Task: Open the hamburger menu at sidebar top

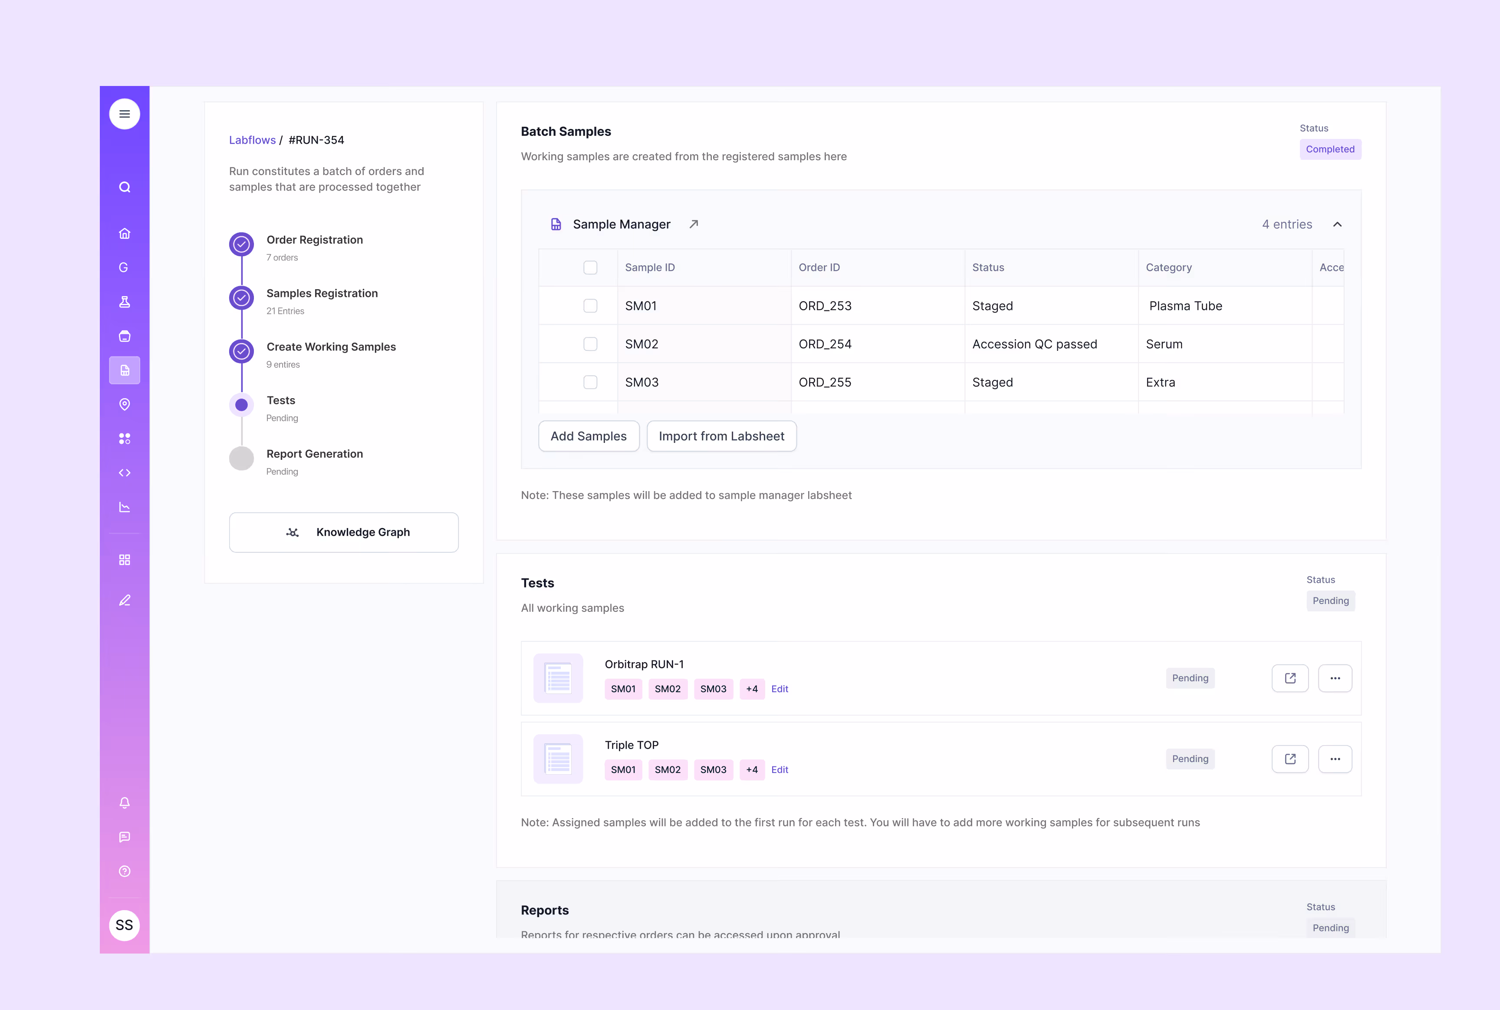Action: point(124,113)
